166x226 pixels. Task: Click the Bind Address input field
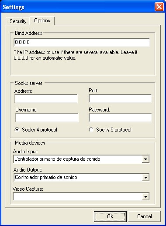[82, 42]
